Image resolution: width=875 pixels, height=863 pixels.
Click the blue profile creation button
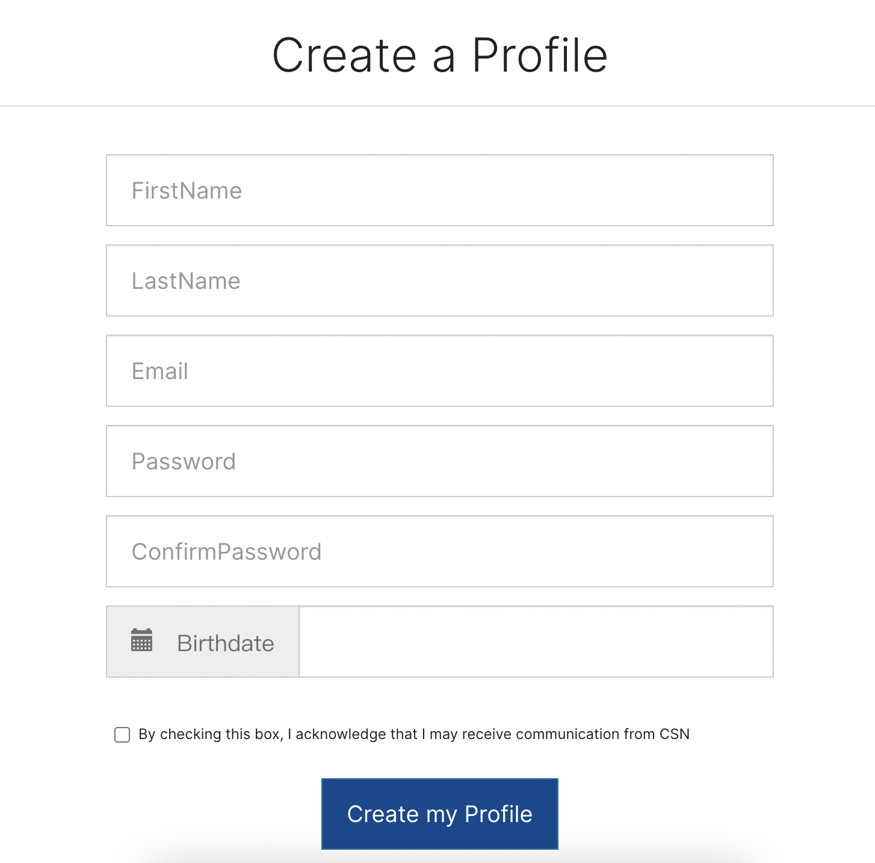[x=440, y=814]
